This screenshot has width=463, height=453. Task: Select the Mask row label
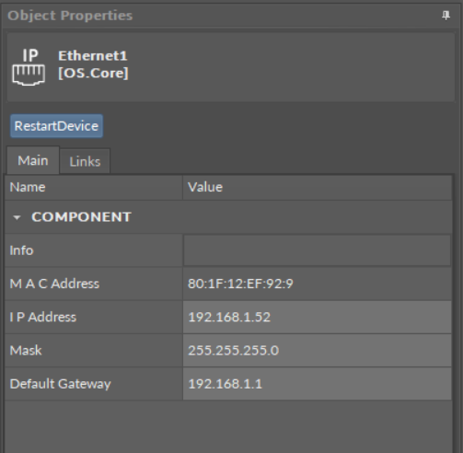(26, 351)
